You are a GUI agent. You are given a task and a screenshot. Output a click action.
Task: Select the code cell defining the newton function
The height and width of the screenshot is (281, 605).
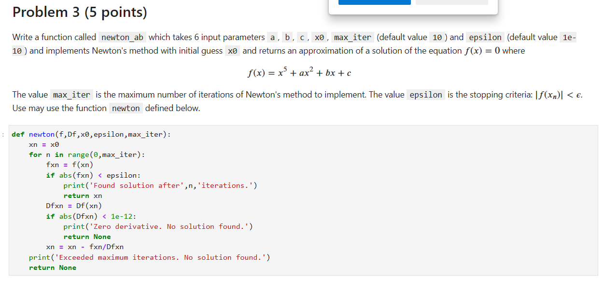click(290, 200)
